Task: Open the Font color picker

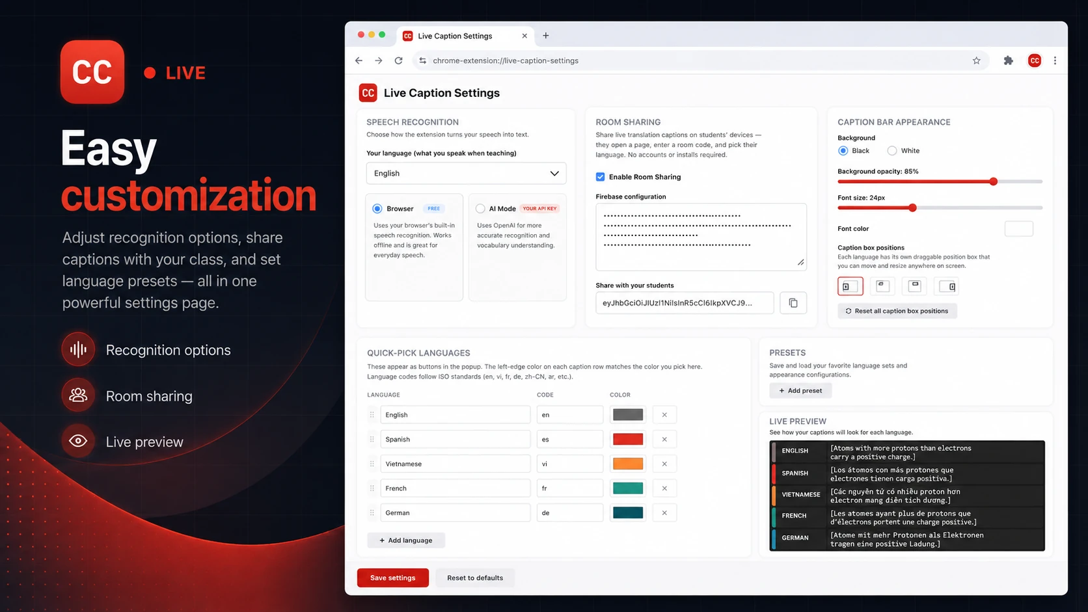Action: [x=1019, y=229]
